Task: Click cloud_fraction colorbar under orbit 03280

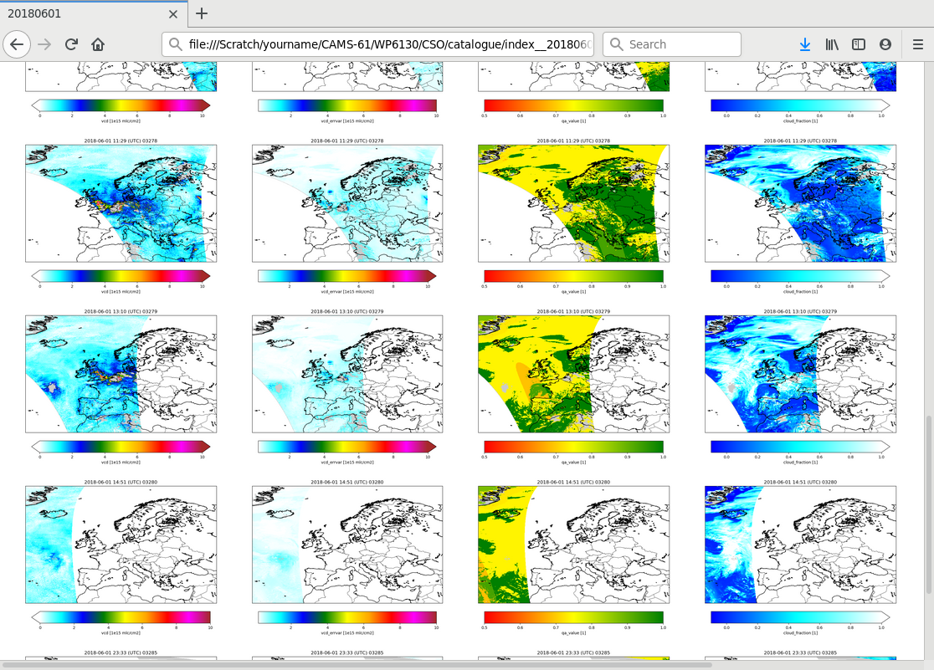Action: coord(801,617)
